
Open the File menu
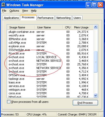[4, 11]
